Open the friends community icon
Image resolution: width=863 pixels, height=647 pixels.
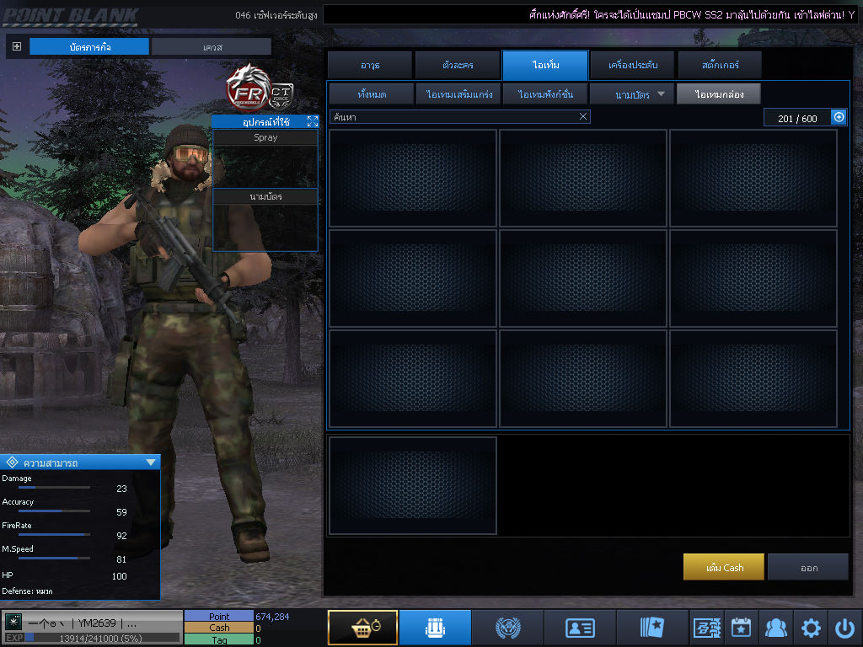tap(775, 627)
